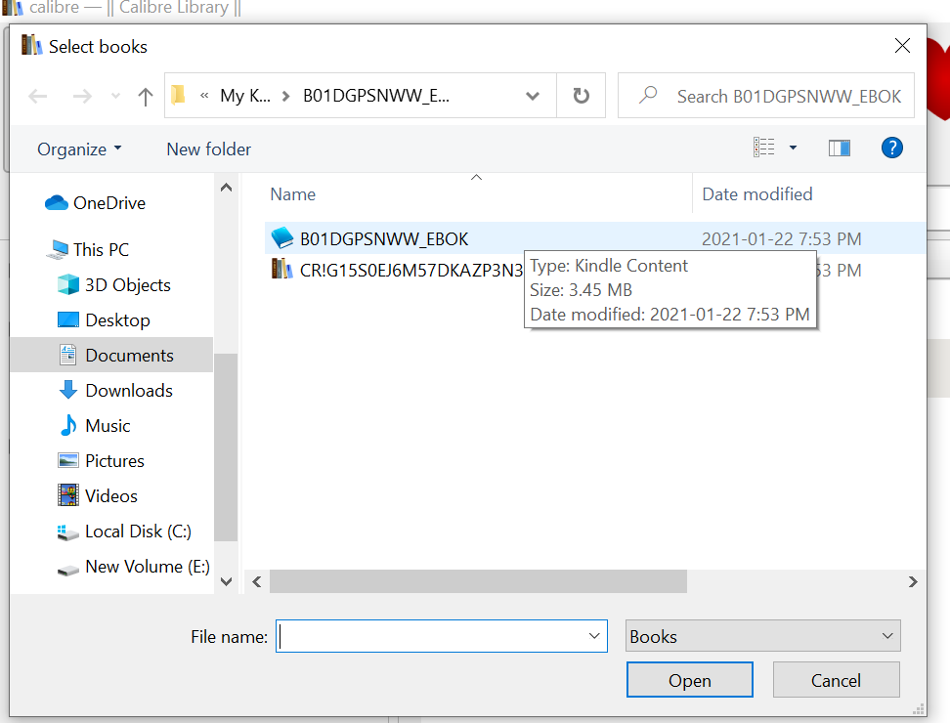Select the B01DGPSNWW_EBOK file

tap(384, 238)
